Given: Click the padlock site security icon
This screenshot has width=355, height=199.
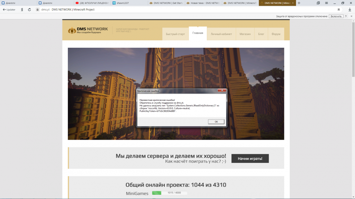Looking at the screenshot, I should (x=37, y=10).
